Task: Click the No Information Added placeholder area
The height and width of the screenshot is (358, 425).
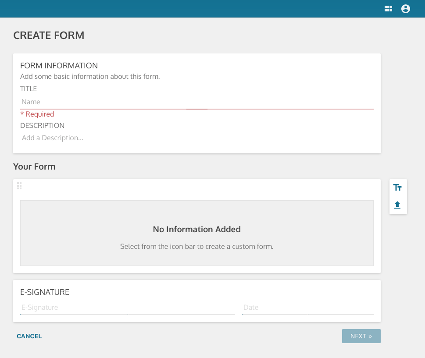Action: pyautogui.click(x=196, y=233)
